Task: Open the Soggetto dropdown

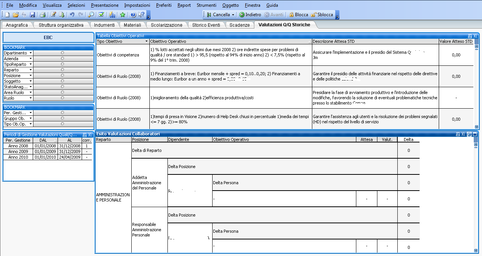Action: [31, 81]
